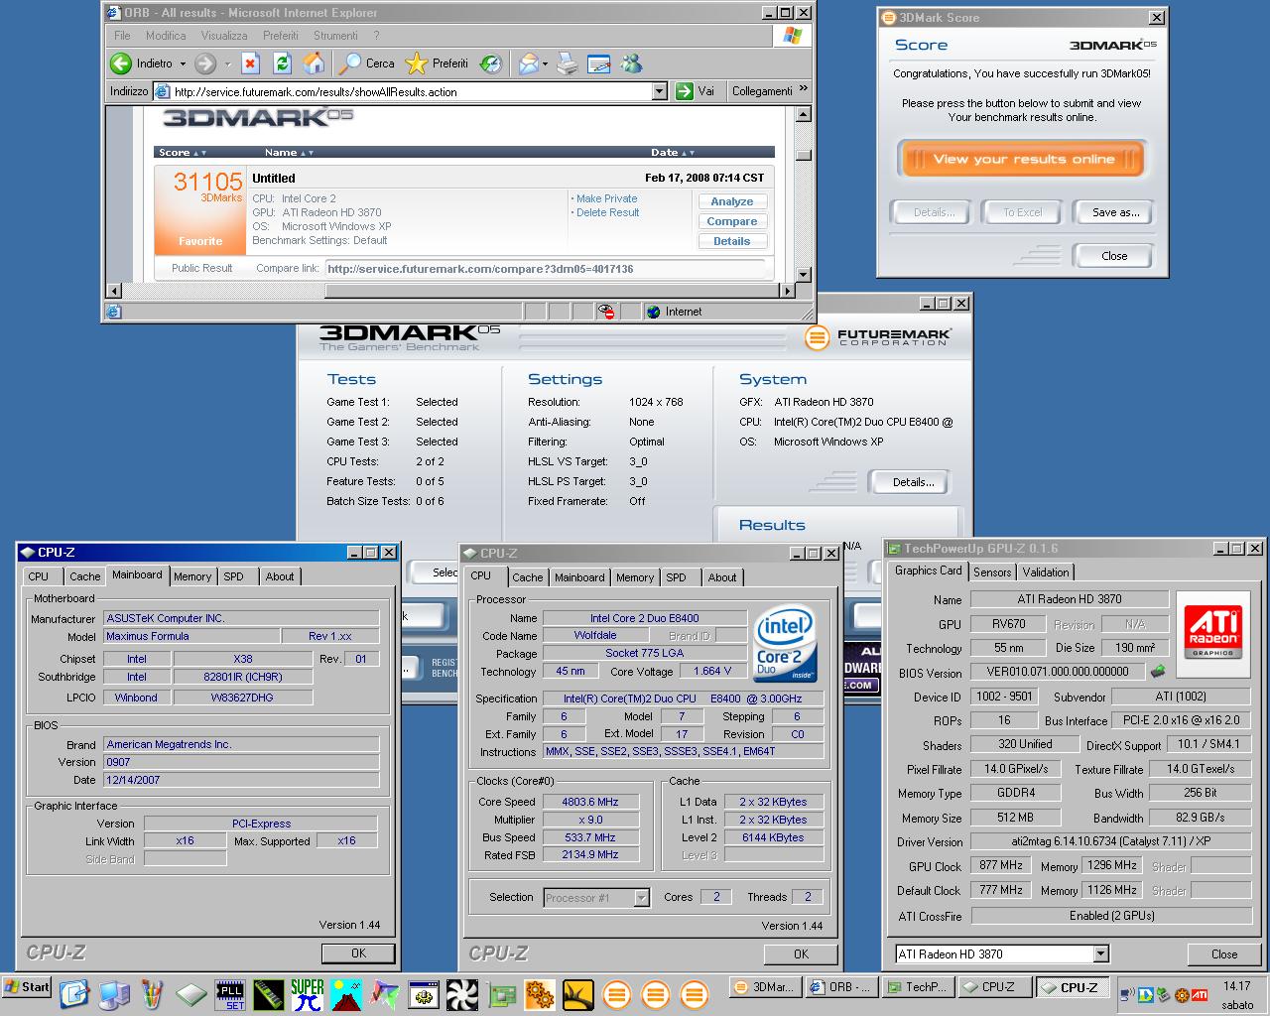Click Details... button in 3DMark System section
The width and height of the screenshot is (1270, 1016).
912,482
